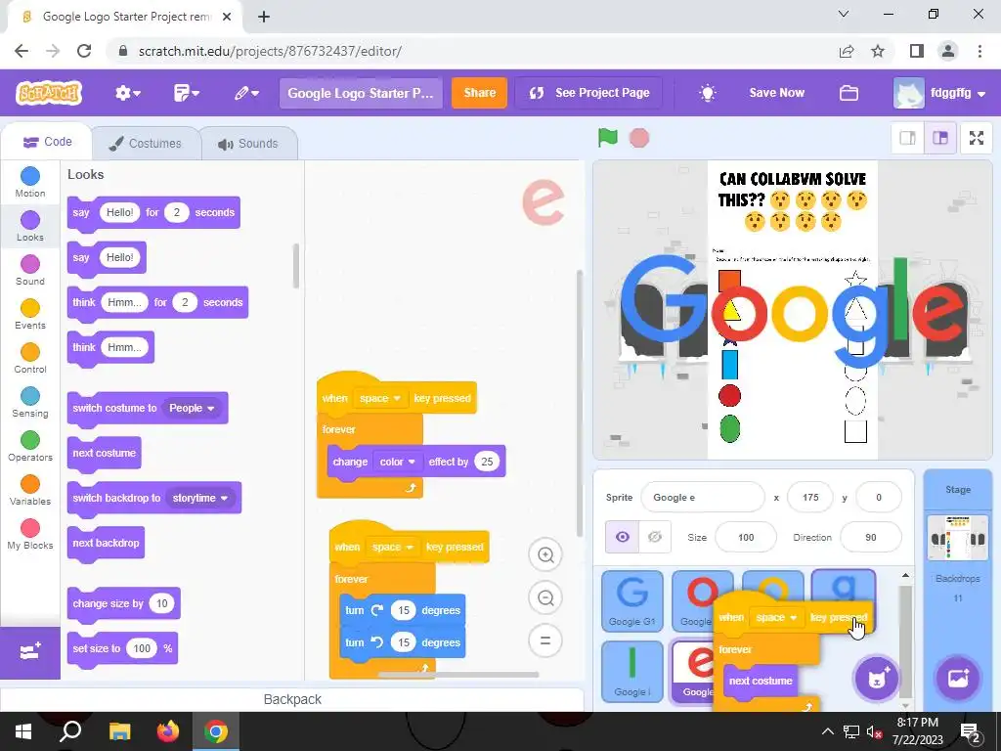
Task: Select the Looks block category
Action: tap(30, 226)
